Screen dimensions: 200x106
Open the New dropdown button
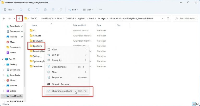click(x=9, y=10)
